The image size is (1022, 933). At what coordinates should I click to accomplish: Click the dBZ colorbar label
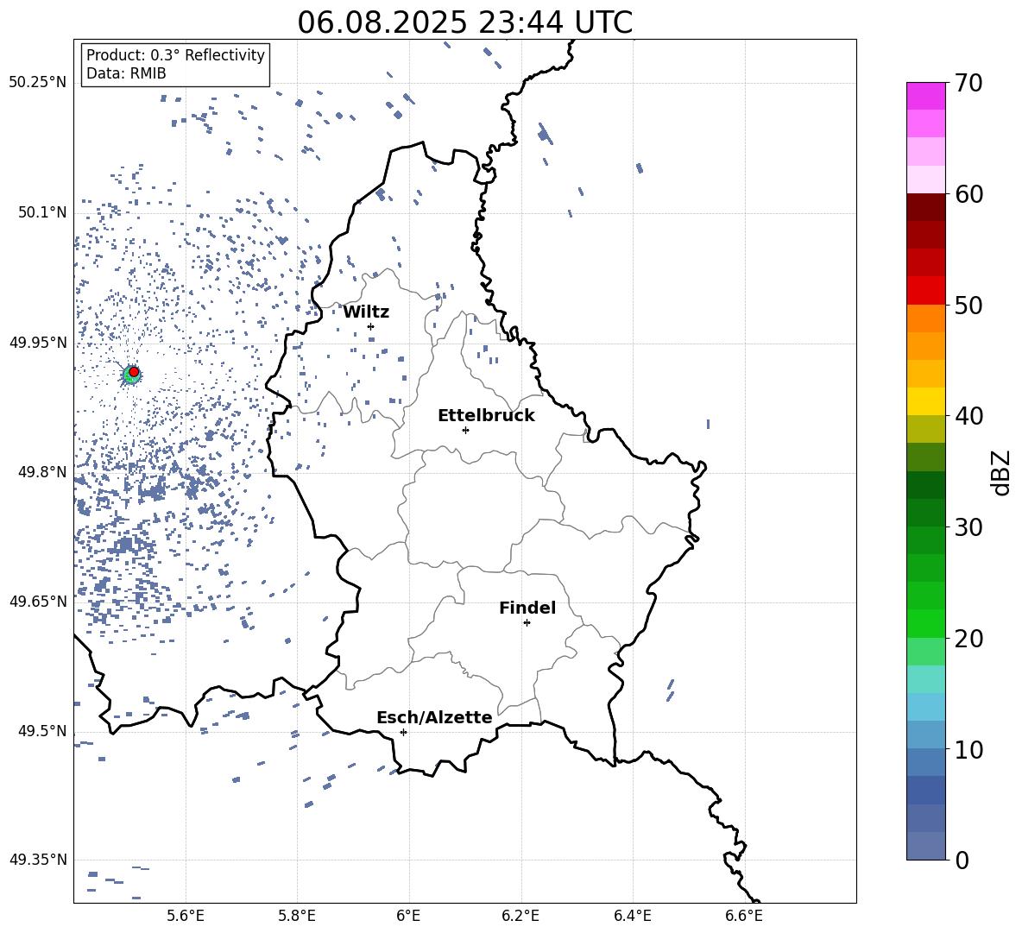(x=1000, y=472)
